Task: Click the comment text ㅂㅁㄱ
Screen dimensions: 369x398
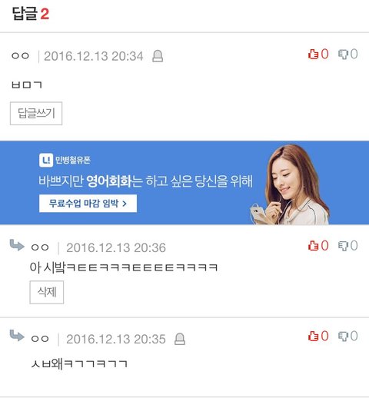Action: [26, 85]
